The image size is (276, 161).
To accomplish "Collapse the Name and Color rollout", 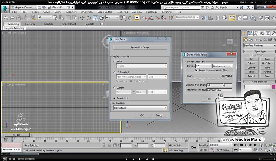I will pos(259,82).
